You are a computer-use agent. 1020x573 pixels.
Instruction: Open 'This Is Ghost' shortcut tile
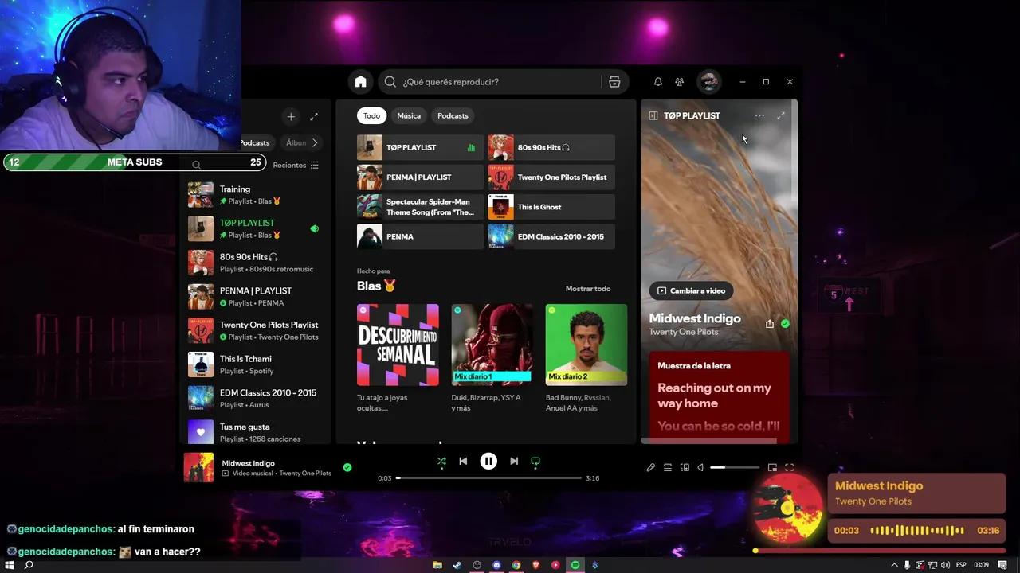tap(551, 207)
